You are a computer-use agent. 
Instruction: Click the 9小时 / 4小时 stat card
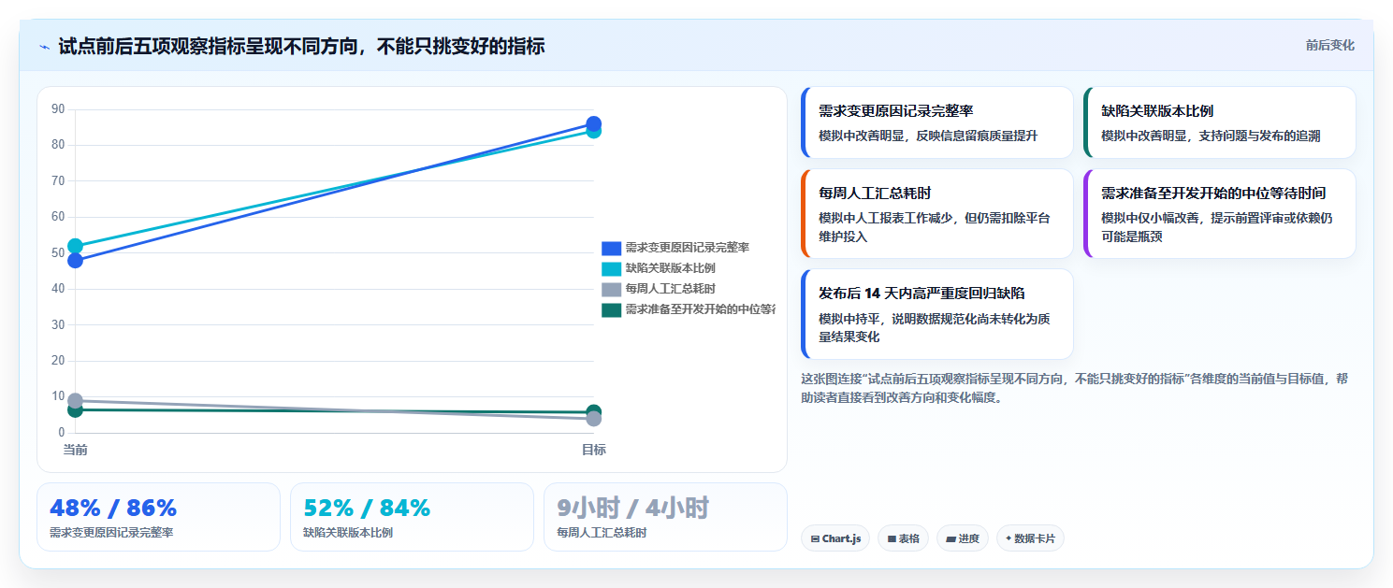[665, 517]
